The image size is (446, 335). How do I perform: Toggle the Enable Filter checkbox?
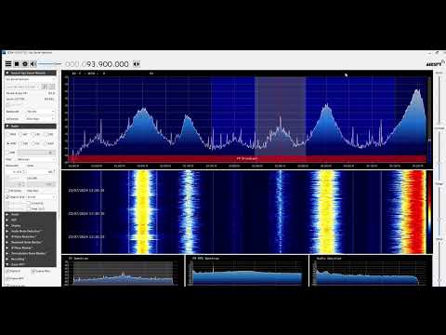tap(41, 271)
